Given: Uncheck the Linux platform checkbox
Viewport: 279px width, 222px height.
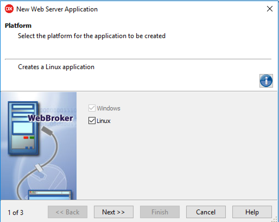Looking at the screenshot, I should click(92, 121).
